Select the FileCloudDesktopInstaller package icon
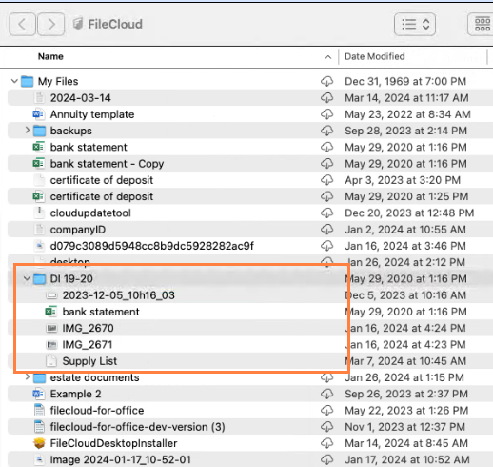Viewport: 493px width, 467px height. [39, 443]
